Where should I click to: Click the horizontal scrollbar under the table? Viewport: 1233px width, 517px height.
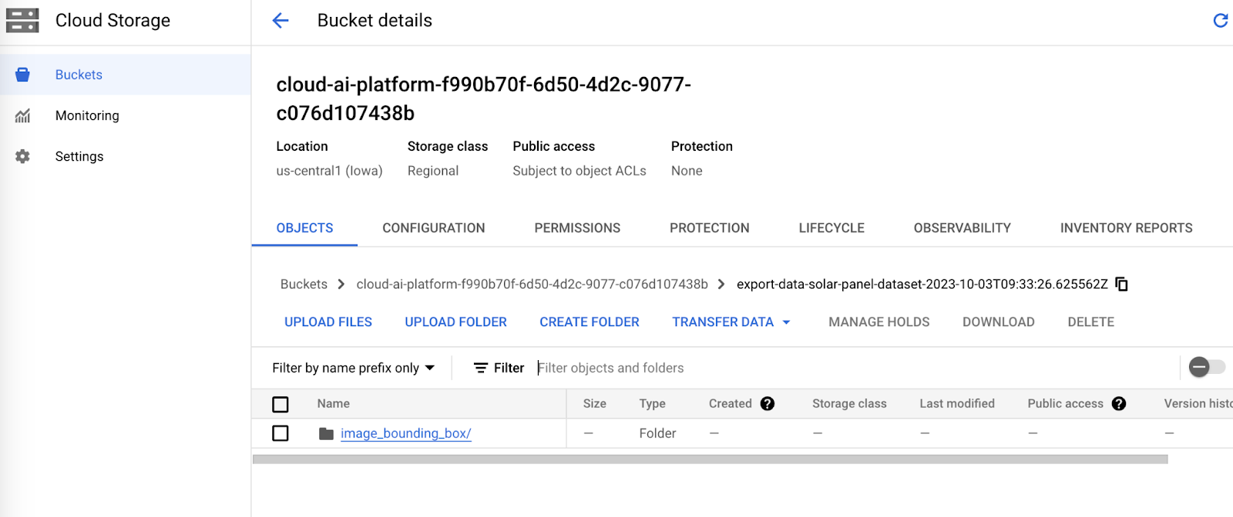[x=709, y=459]
